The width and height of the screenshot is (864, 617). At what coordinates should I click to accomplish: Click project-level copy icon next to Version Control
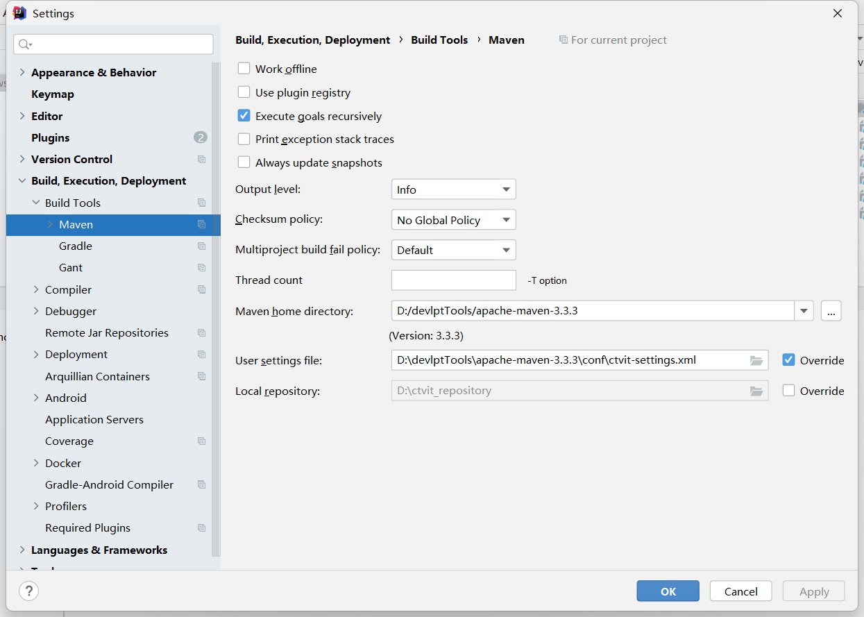point(202,160)
